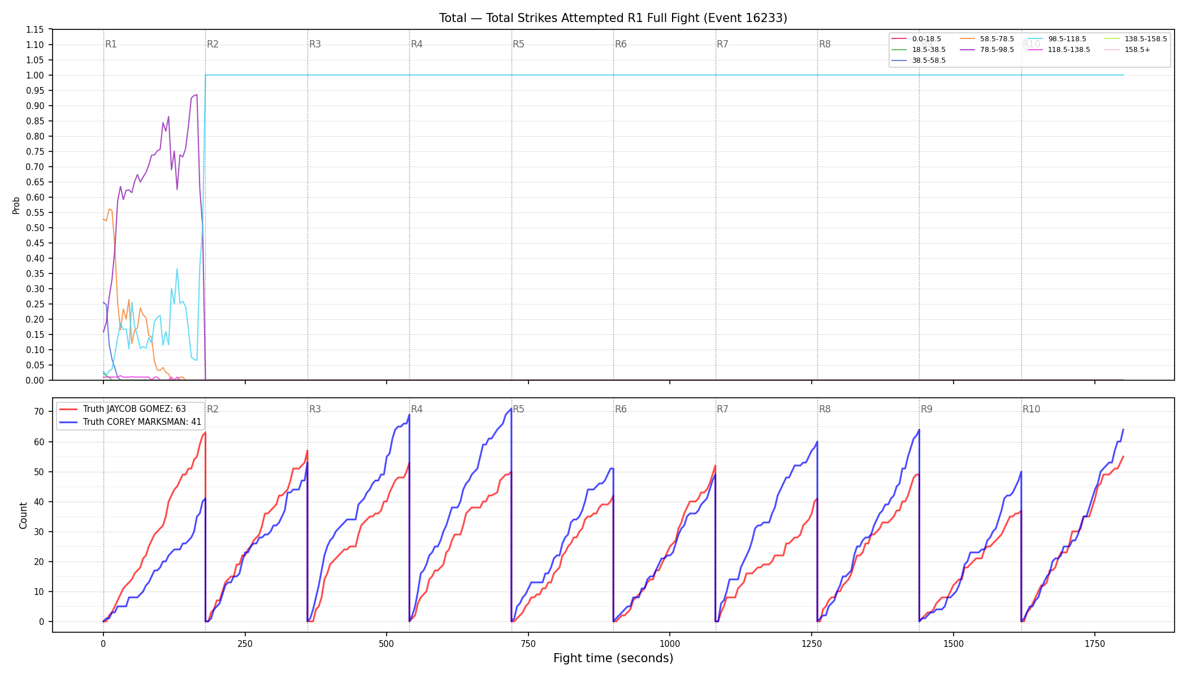This screenshot has width=1187, height=678.
Task: Click the 60 tick on Count axis
Action: 39,442
